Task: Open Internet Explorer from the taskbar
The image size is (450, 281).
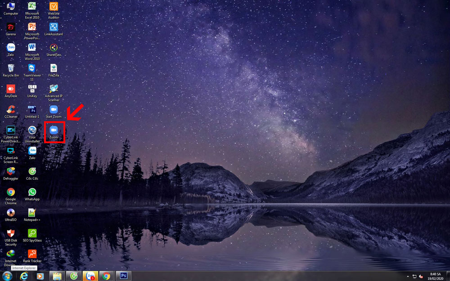Action: pyautogui.click(x=24, y=276)
